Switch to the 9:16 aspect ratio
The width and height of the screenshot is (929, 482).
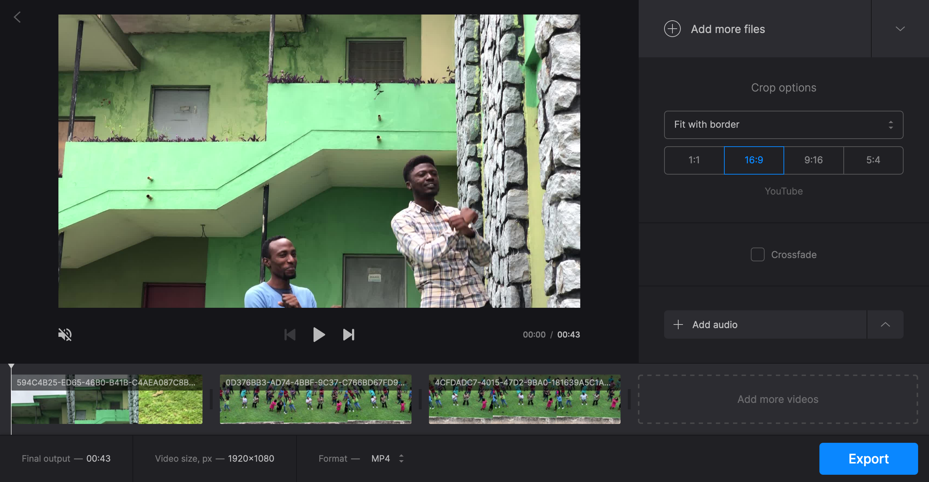pyautogui.click(x=814, y=160)
